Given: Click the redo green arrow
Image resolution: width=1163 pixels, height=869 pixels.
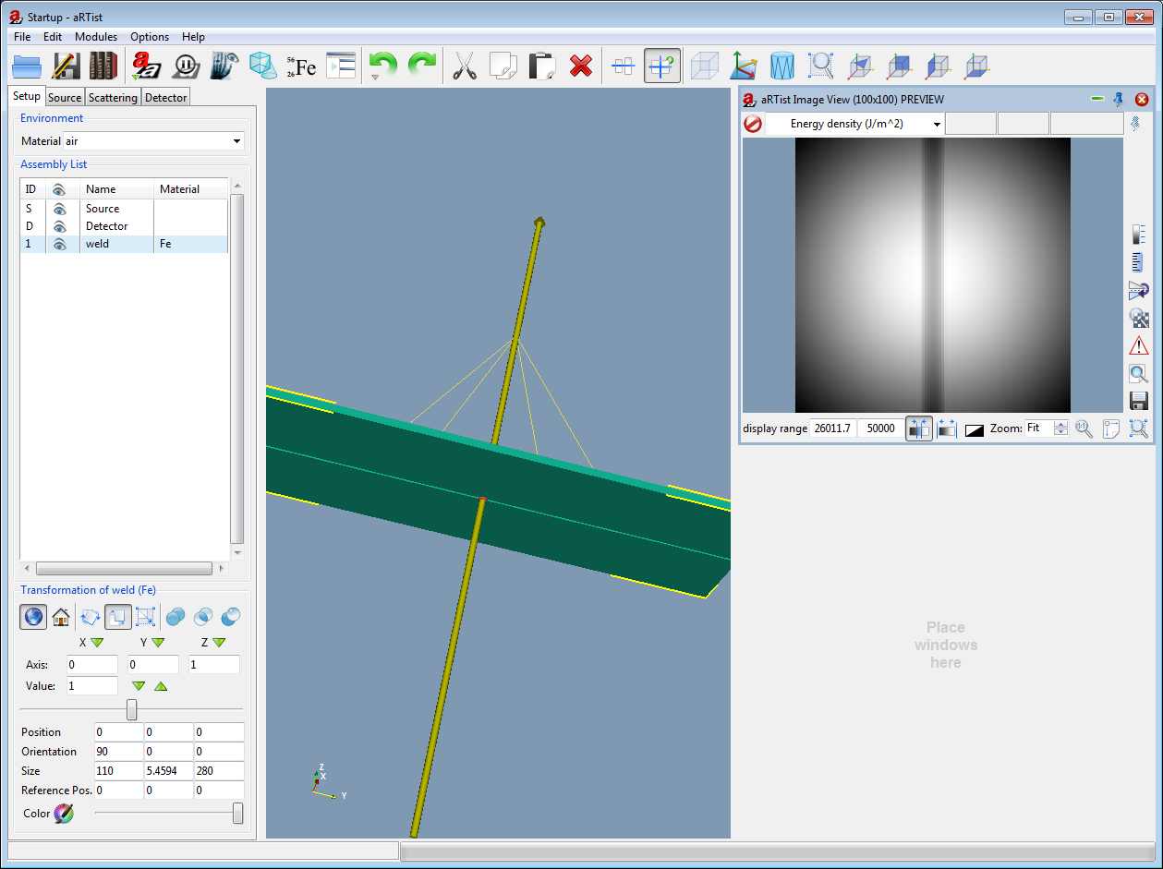Looking at the screenshot, I should click(x=421, y=65).
